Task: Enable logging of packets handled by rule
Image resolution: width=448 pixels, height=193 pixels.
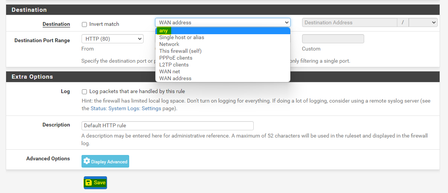Action: (x=85, y=92)
